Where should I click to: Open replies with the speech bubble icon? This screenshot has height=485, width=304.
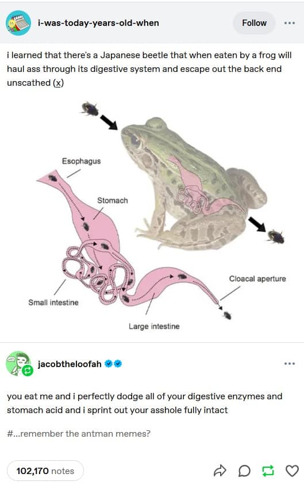(244, 471)
